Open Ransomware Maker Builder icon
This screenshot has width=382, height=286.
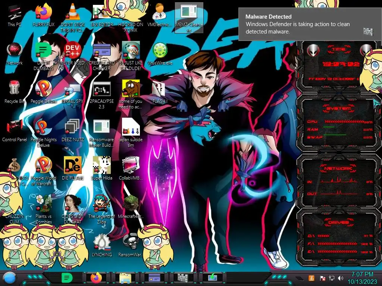tap(101, 133)
